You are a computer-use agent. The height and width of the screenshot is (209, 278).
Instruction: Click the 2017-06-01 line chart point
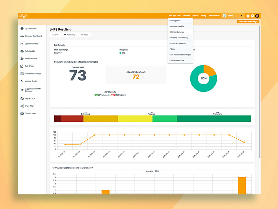244,142
